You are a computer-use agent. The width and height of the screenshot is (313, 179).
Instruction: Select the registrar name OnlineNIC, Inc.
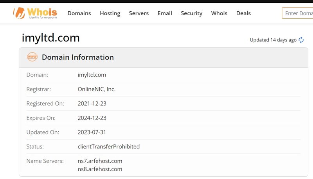(x=97, y=89)
